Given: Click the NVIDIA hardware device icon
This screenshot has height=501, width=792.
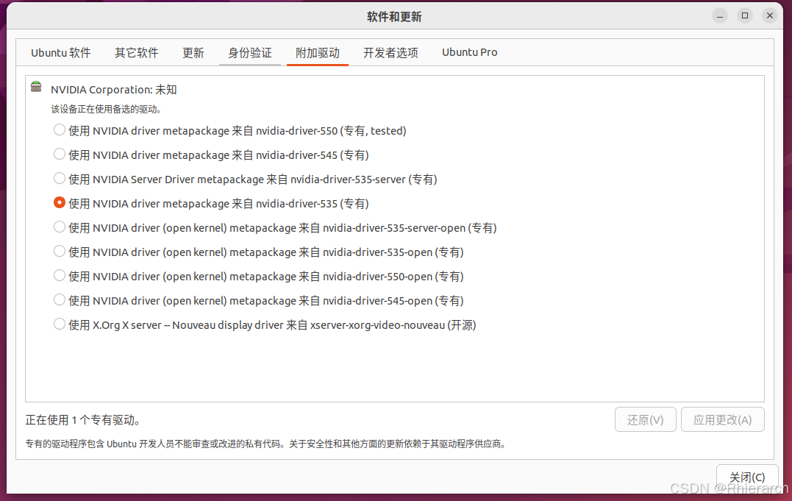Looking at the screenshot, I should [x=36, y=87].
